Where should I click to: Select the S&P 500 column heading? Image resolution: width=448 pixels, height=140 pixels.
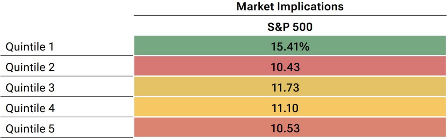(x=290, y=27)
